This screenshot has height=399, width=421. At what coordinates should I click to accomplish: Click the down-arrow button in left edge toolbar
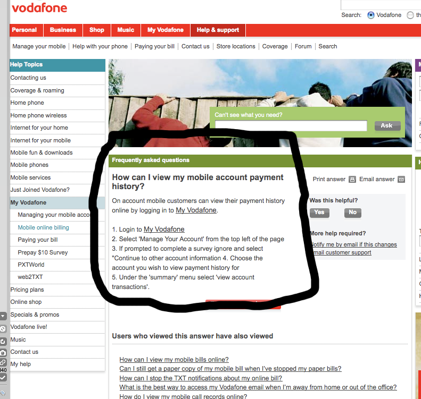coord(3,317)
